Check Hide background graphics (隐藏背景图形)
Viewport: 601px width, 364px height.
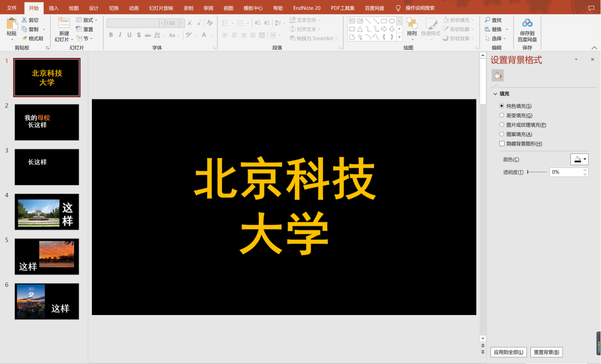click(502, 143)
